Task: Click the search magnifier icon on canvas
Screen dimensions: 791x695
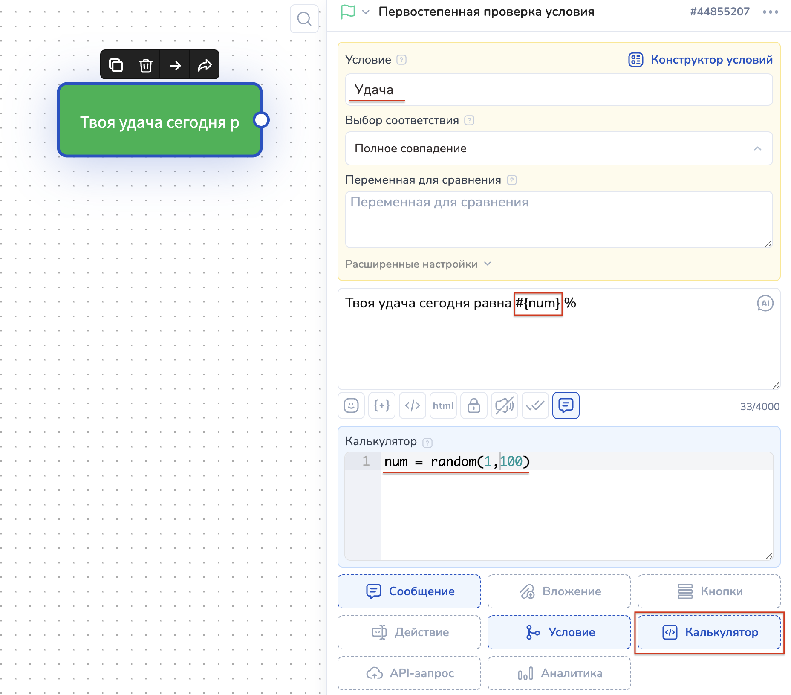Action: tap(304, 19)
